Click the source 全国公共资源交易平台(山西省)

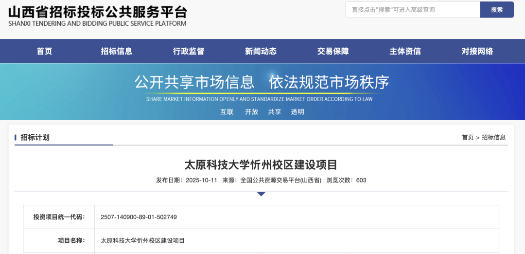pyautogui.click(x=281, y=180)
